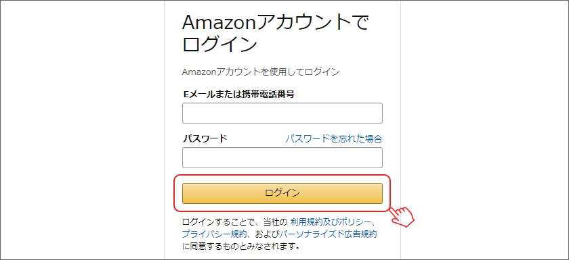Open the パスワードを忘れた場合 link
The height and width of the screenshot is (260, 569).
pos(333,138)
